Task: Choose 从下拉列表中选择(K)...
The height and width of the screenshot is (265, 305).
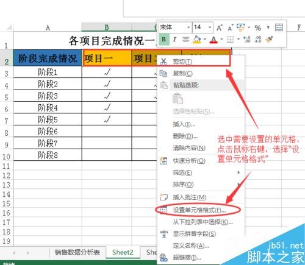Action: point(201,222)
